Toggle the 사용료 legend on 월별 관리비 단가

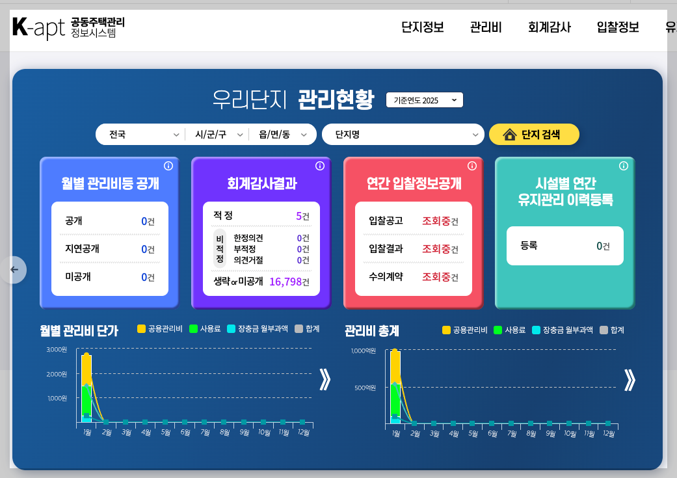pyautogui.click(x=192, y=330)
